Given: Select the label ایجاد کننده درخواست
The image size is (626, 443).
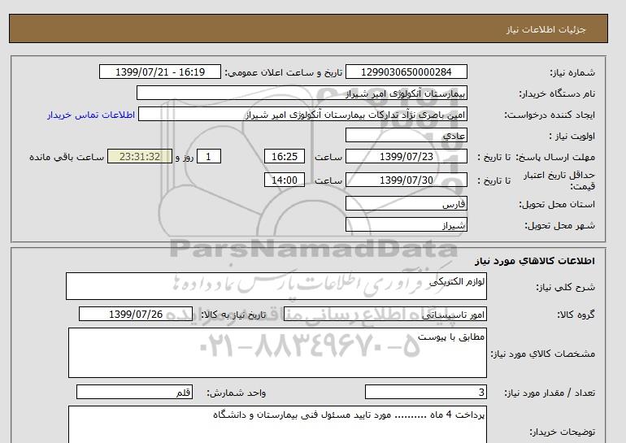Looking at the screenshot, I should tap(550, 115).
